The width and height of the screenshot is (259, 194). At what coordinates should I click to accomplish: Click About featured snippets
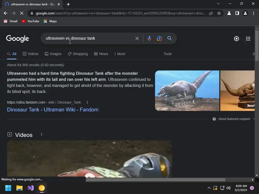coord(234,119)
